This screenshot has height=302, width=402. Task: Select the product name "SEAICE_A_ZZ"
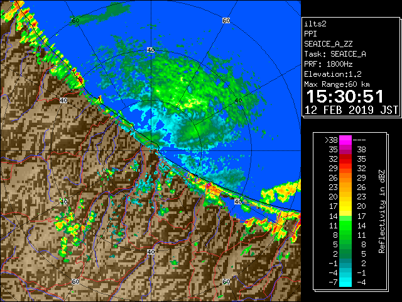point(328,44)
